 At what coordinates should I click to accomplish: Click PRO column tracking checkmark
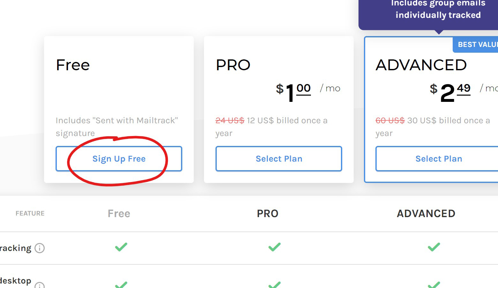(274, 247)
